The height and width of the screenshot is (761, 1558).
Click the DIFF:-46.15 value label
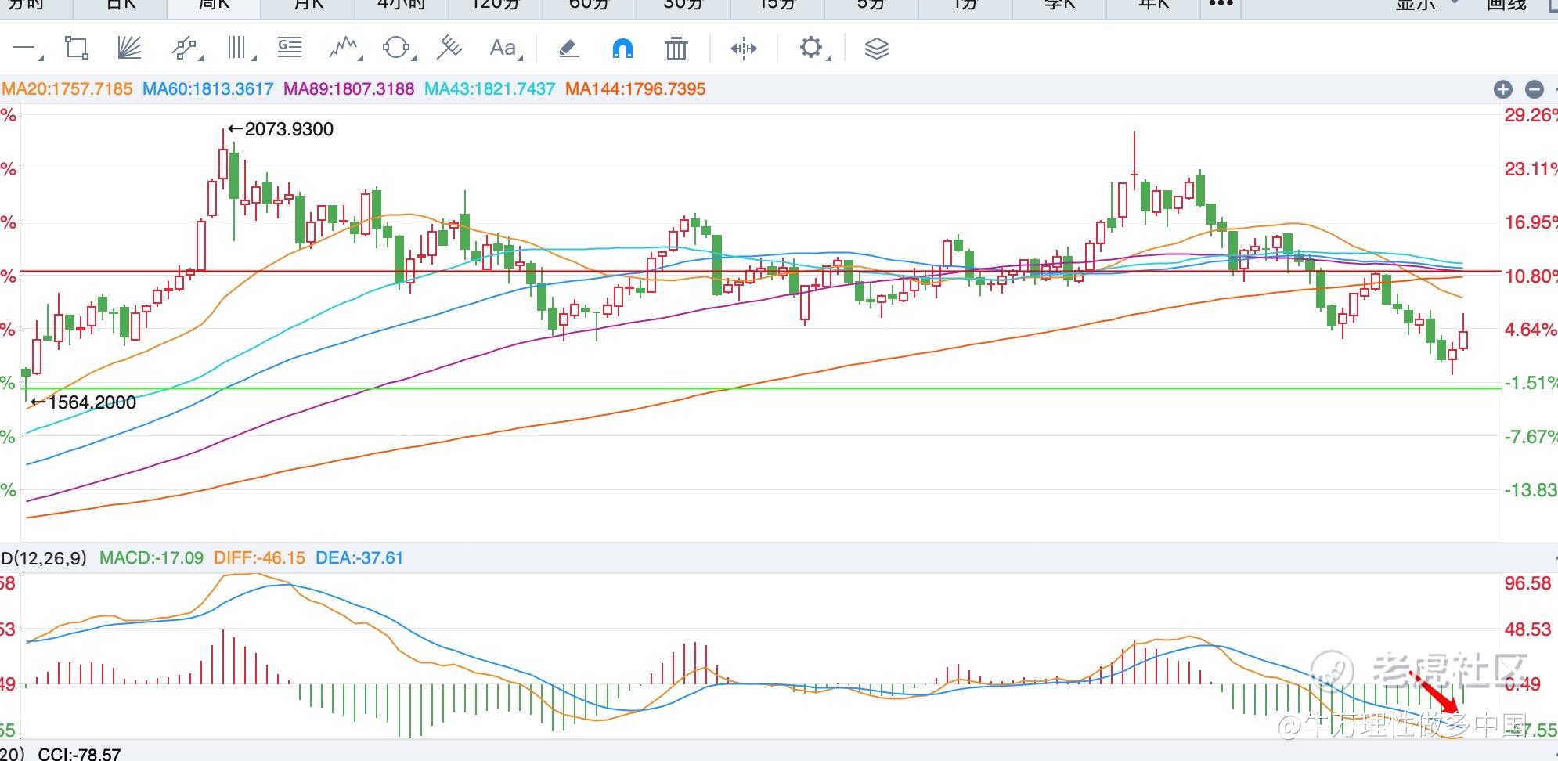click(x=260, y=558)
